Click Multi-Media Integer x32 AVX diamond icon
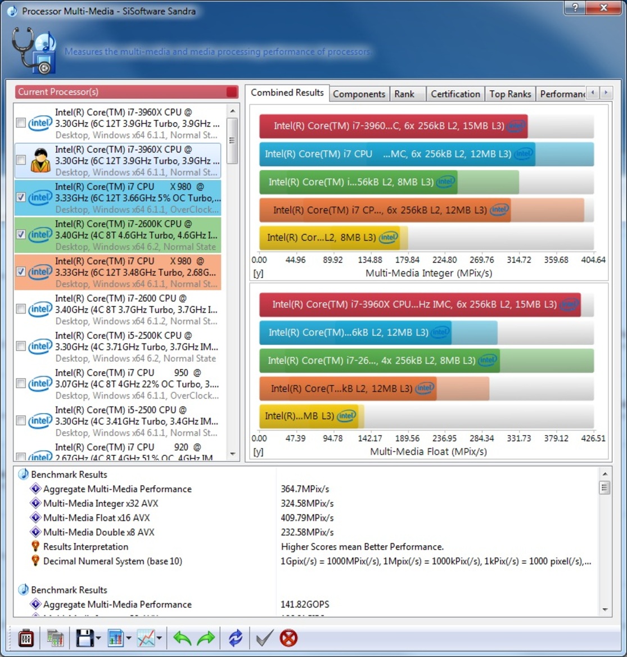The image size is (627, 657). pos(35,503)
